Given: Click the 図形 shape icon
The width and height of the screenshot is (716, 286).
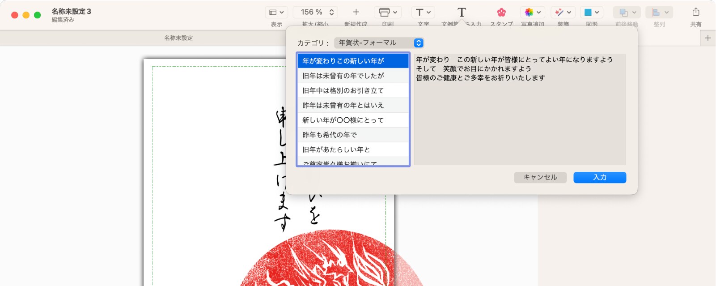Looking at the screenshot, I should (588, 13).
